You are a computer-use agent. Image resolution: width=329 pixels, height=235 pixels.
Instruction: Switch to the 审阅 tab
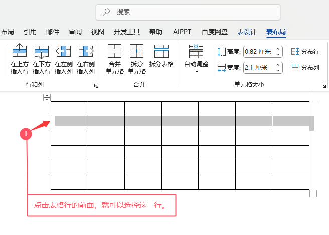(x=75, y=32)
